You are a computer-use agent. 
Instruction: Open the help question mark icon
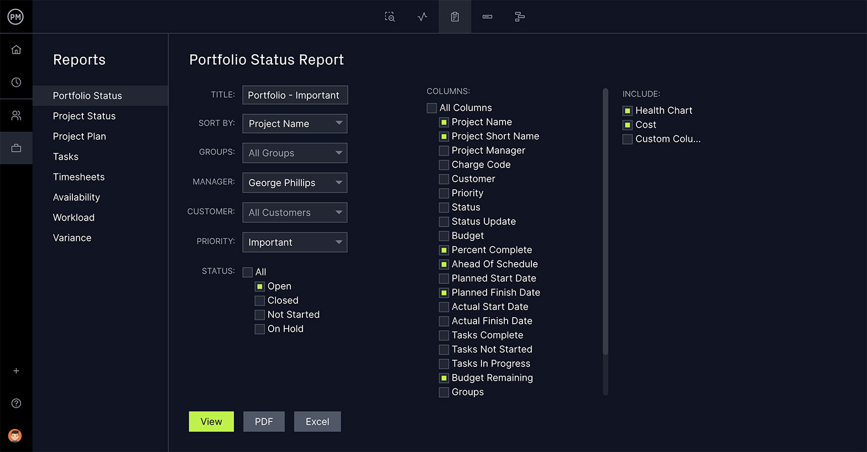coord(16,403)
